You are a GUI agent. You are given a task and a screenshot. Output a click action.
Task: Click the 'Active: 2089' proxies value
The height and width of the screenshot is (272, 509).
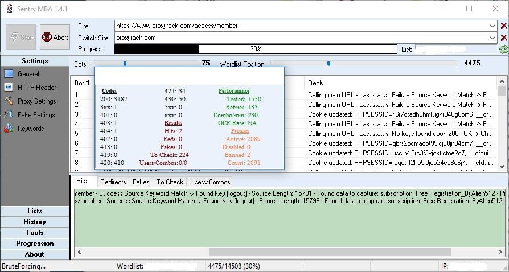[x=243, y=139]
